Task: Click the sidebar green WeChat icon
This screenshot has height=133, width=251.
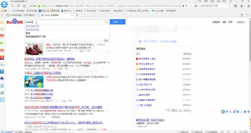Action: [x=1, y=43]
